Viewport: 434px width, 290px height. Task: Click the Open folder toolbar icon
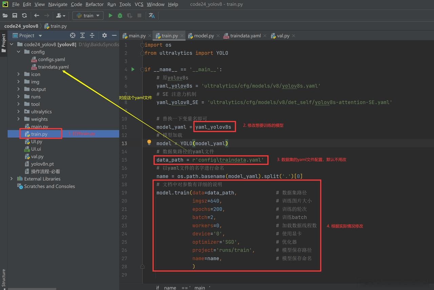5,16
